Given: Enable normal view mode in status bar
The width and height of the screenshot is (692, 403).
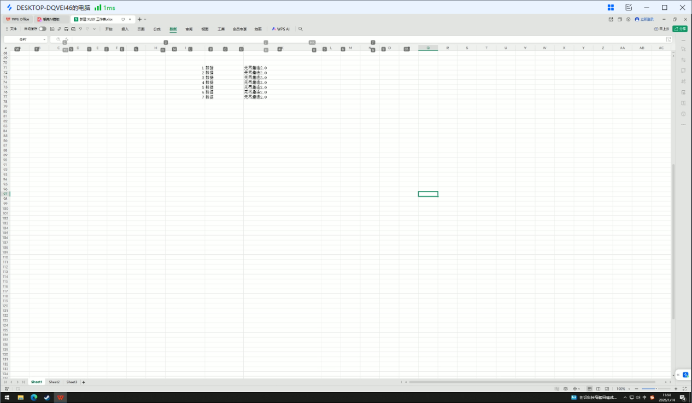Looking at the screenshot, I should (589, 389).
